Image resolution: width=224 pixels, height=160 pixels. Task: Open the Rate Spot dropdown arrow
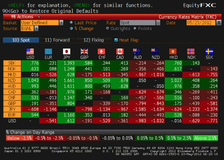click(x=158, y=22)
